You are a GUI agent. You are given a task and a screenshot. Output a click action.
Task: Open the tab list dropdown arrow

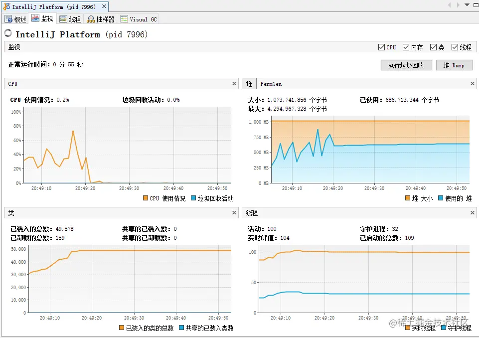coord(467,5)
